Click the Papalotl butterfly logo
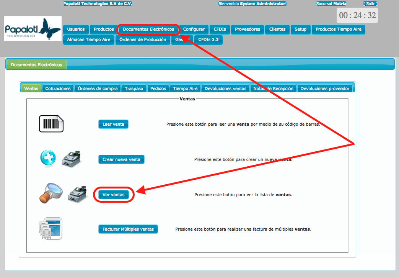 (33, 29)
